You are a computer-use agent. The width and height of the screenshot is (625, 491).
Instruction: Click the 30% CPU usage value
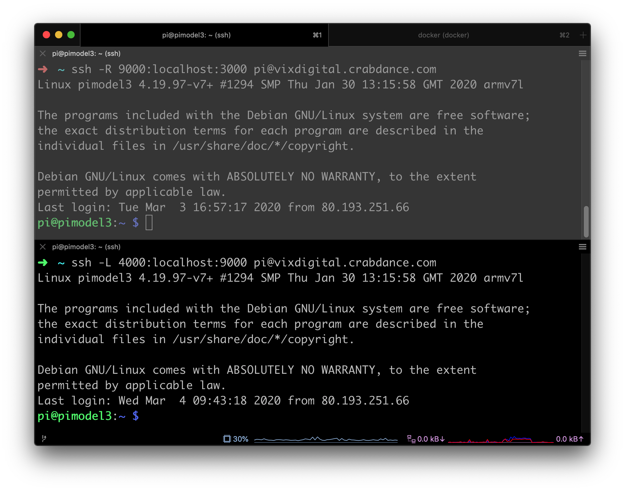[x=241, y=439]
